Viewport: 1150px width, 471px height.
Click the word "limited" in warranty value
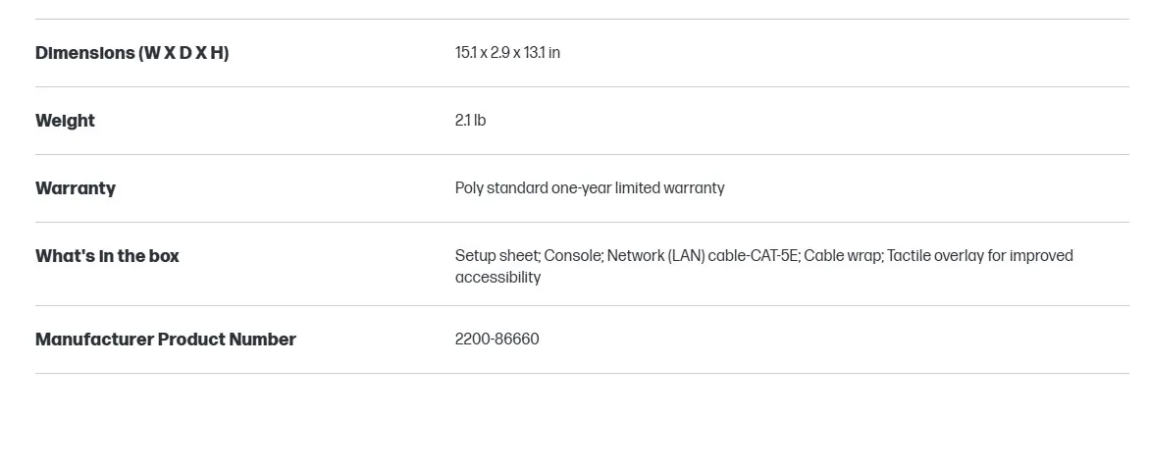click(637, 188)
